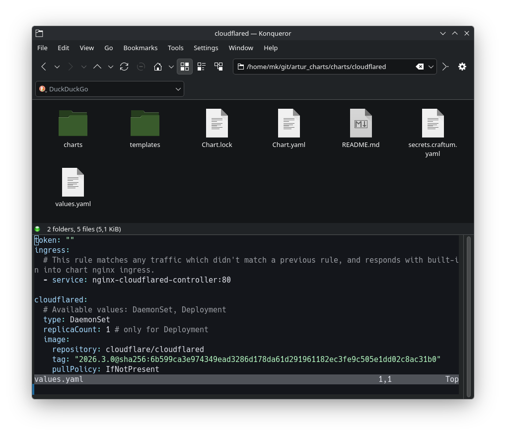
Task: Open the Window menu
Action: click(x=241, y=48)
